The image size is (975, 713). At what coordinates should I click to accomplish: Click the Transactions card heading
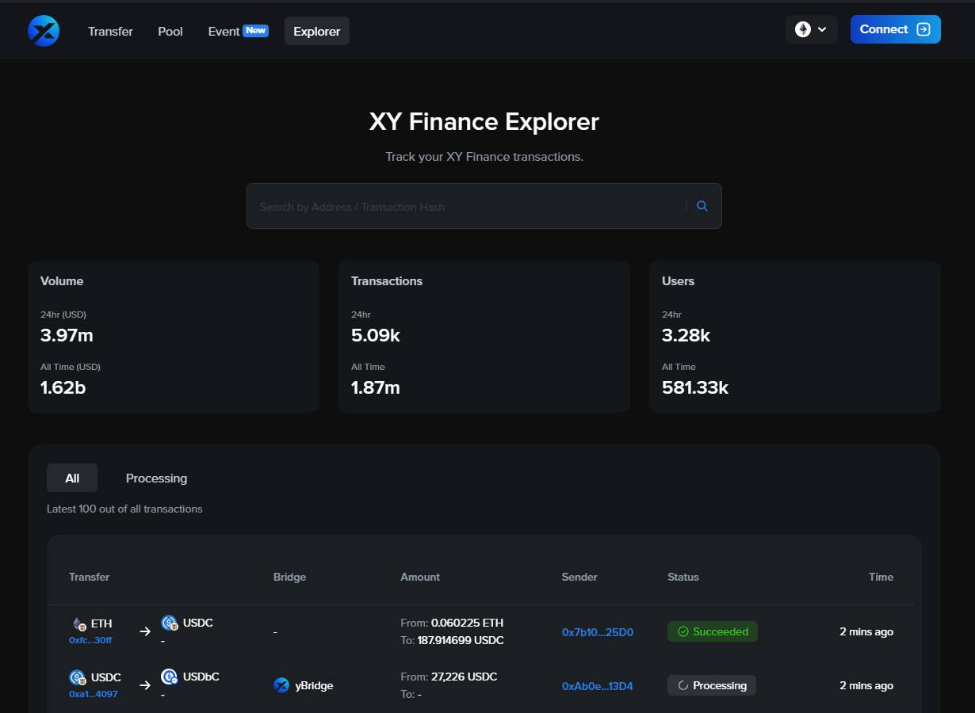(x=387, y=281)
